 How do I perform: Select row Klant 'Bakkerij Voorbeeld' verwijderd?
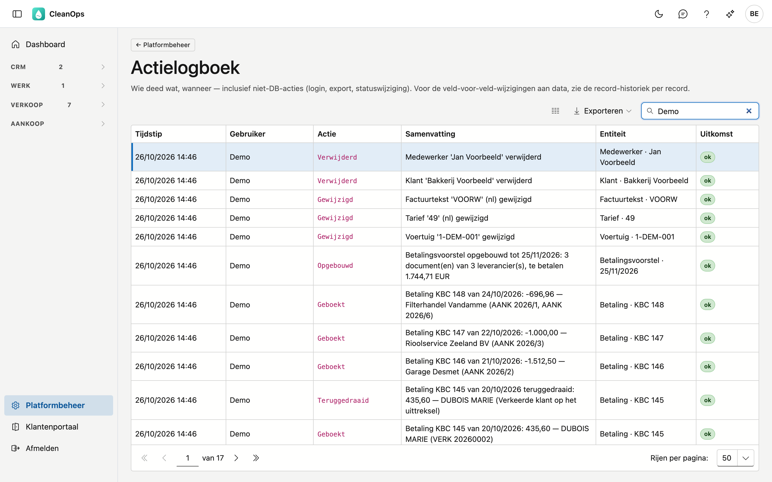click(x=445, y=180)
